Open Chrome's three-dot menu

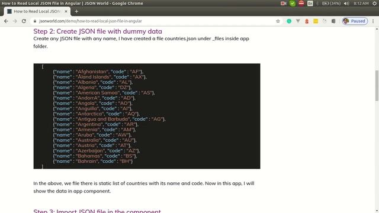coord(373,21)
